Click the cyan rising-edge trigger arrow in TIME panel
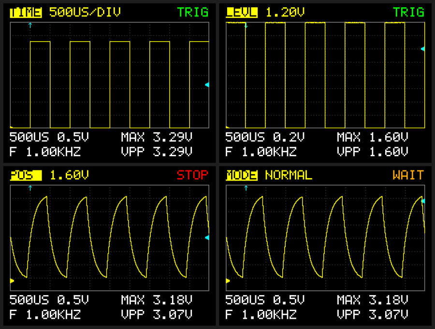The height and width of the screenshot is (329, 435). point(30,25)
